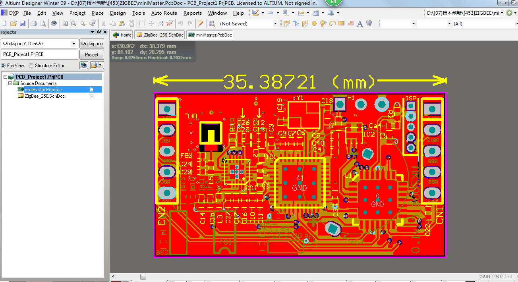The height and width of the screenshot is (282, 518).
Task: Save the file using the Save icon
Action: pyautogui.click(x=23, y=23)
